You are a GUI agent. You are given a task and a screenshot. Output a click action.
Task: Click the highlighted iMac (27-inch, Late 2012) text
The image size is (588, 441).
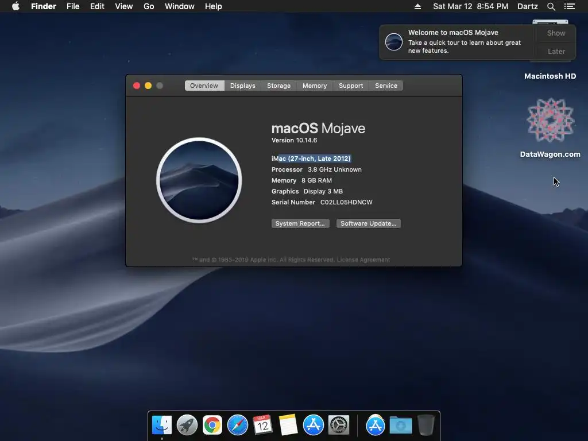(x=311, y=158)
